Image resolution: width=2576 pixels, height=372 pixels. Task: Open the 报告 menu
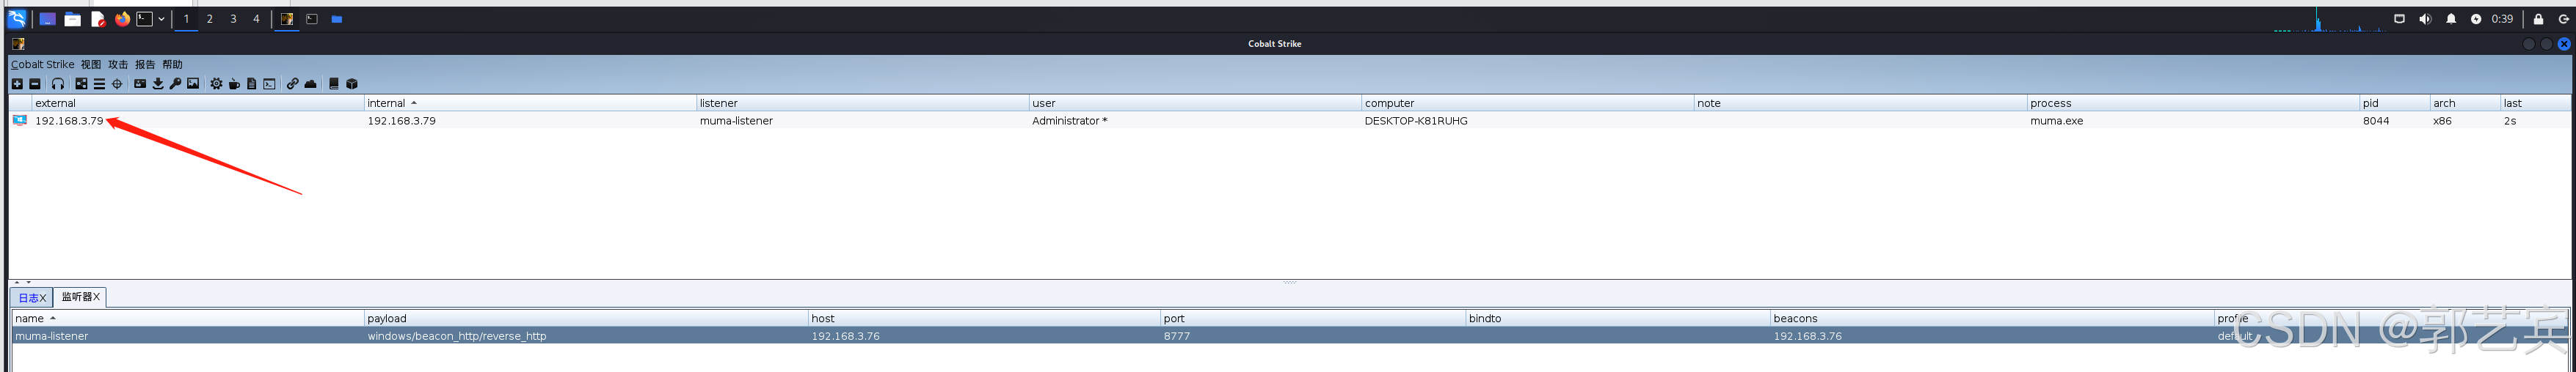tap(145, 65)
